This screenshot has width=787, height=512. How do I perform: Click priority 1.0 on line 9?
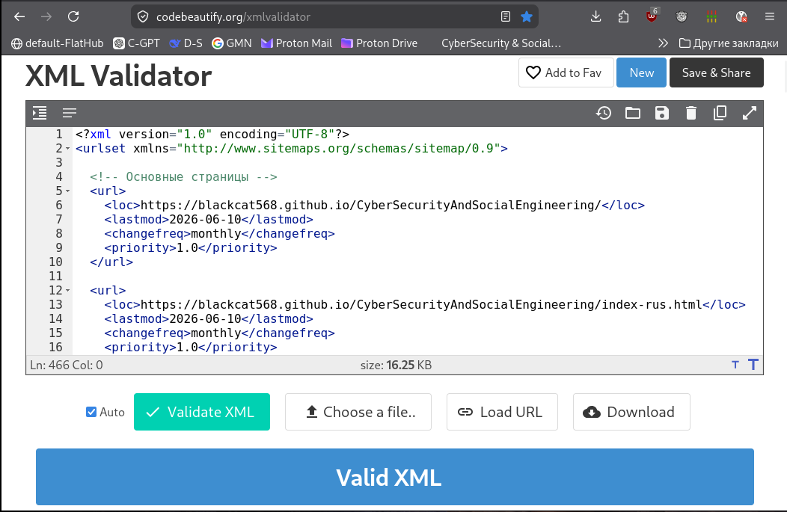pos(190,247)
